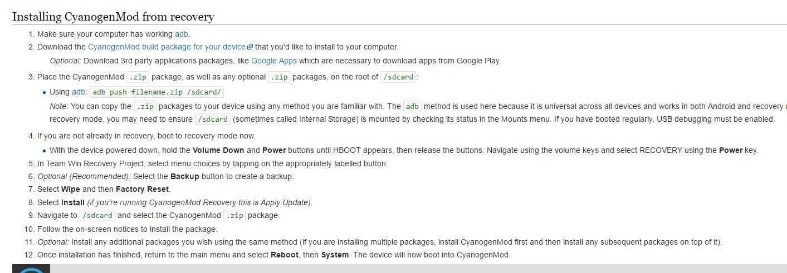This screenshot has width=787, height=273.
Task: Click the bold 'Reboot' word in step 12
Action: tap(285, 255)
